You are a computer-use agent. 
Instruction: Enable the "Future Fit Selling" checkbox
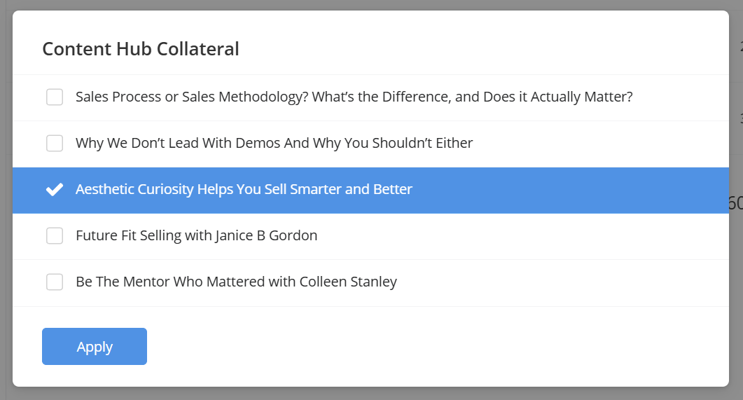[x=55, y=236]
